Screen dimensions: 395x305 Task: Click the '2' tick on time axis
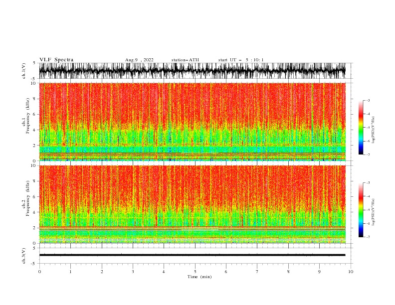pos(102,272)
